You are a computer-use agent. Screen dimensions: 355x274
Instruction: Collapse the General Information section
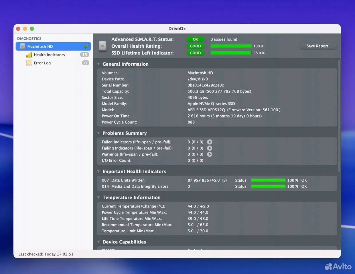pos(98,64)
